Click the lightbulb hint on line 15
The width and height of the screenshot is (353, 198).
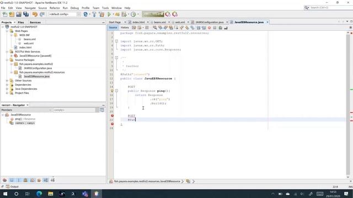click(x=112, y=91)
